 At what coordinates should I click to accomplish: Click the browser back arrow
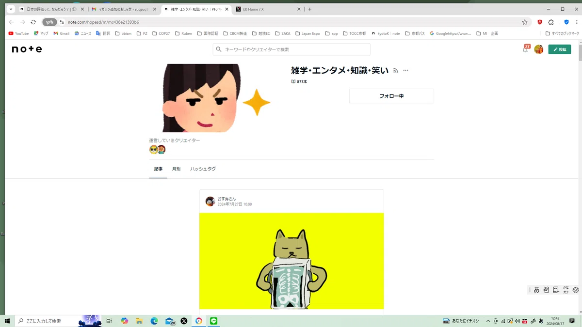tap(12, 22)
